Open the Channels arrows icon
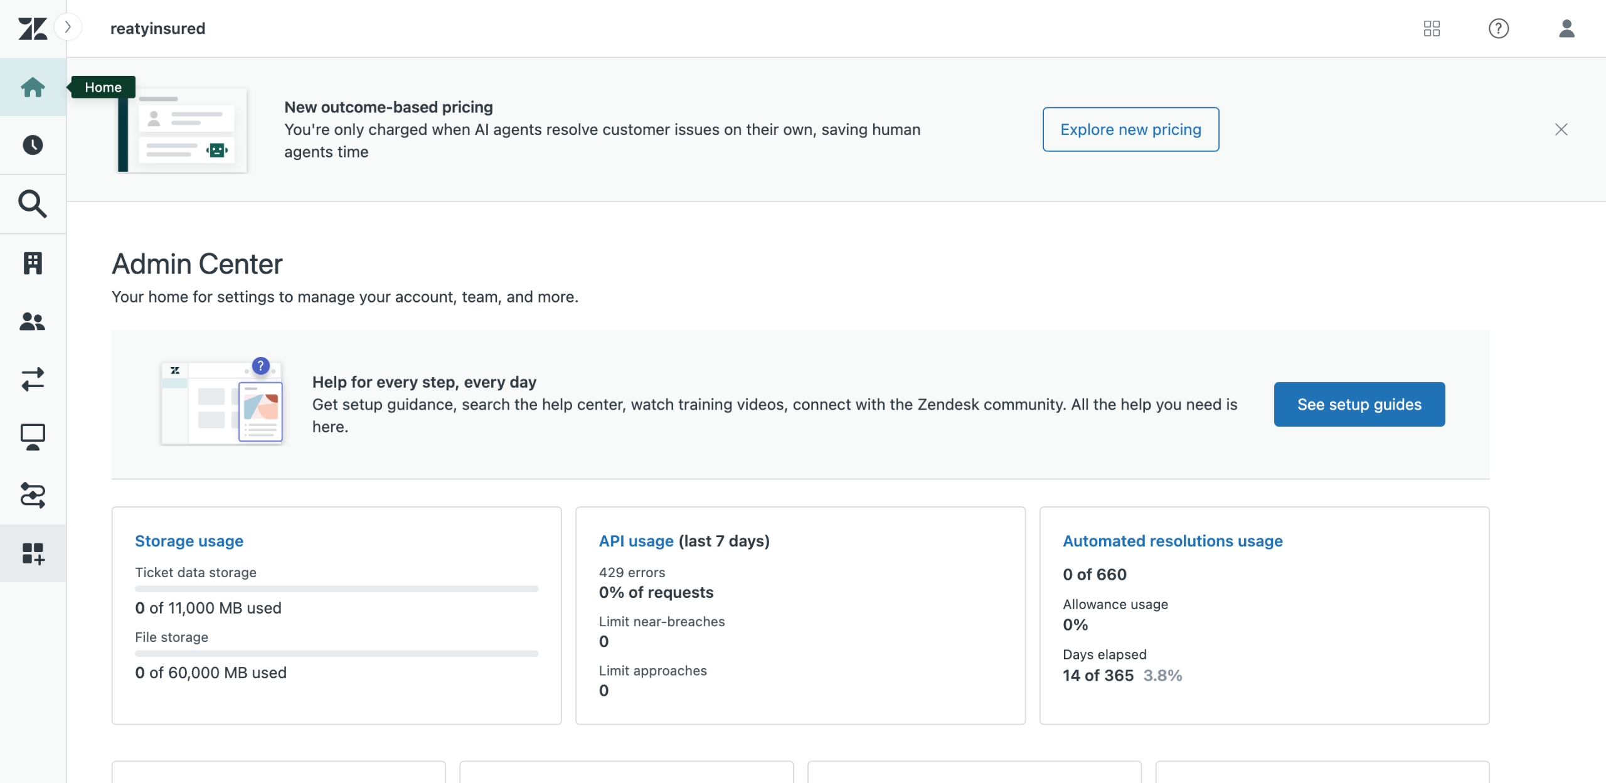The height and width of the screenshot is (783, 1606). click(33, 379)
